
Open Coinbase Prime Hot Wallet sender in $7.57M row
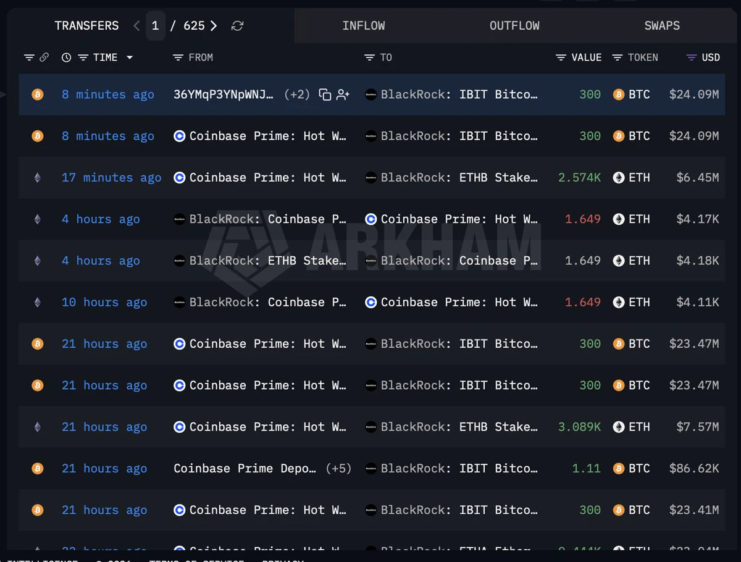point(268,427)
